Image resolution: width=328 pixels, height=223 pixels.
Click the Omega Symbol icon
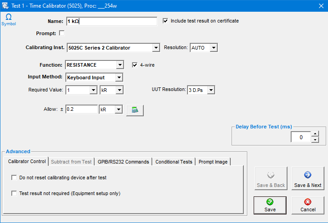(8, 19)
